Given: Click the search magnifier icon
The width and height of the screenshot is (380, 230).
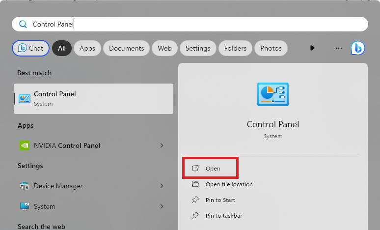Looking at the screenshot, I should tap(23, 24).
